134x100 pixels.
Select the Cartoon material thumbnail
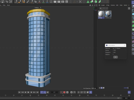click(x=108, y=14)
